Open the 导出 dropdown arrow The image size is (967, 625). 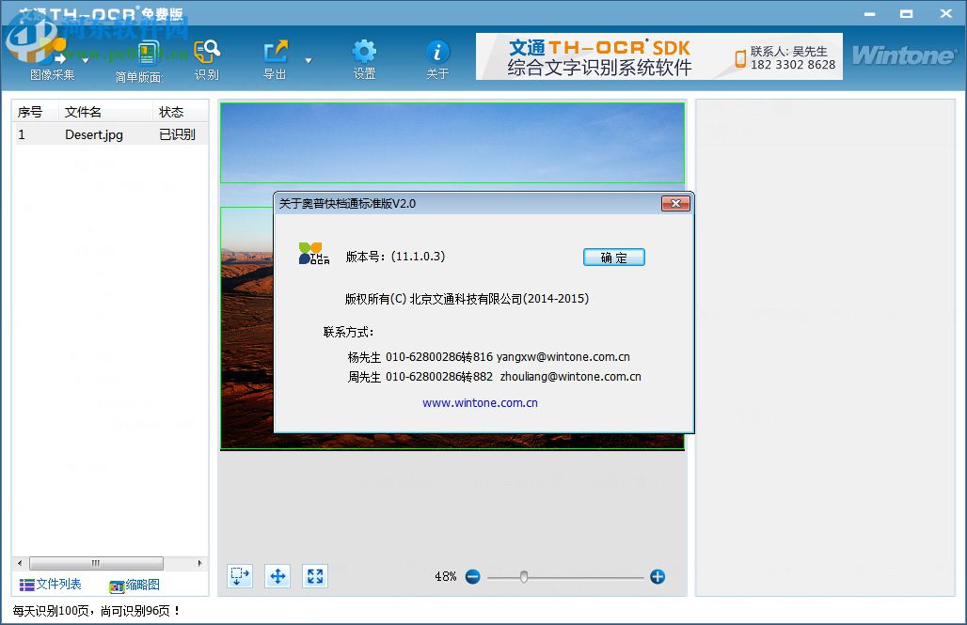[308, 60]
